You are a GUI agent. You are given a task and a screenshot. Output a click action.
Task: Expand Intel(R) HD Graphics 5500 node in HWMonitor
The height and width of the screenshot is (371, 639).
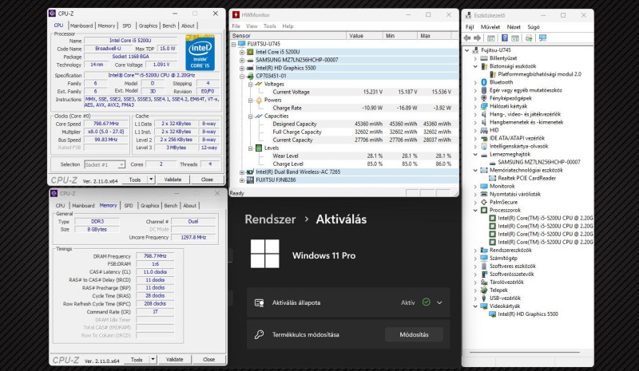[242, 68]
